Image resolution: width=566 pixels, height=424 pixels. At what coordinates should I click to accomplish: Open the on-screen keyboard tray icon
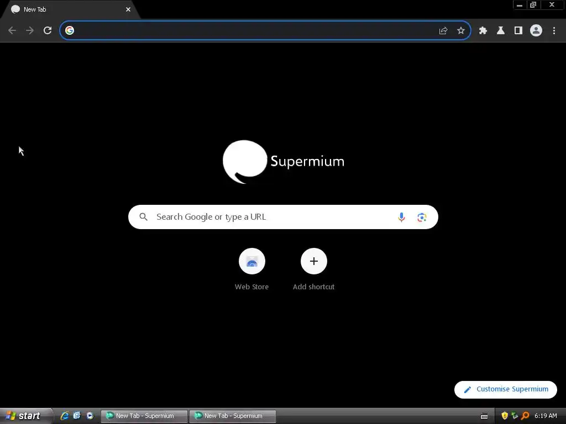tap(484, 416)
